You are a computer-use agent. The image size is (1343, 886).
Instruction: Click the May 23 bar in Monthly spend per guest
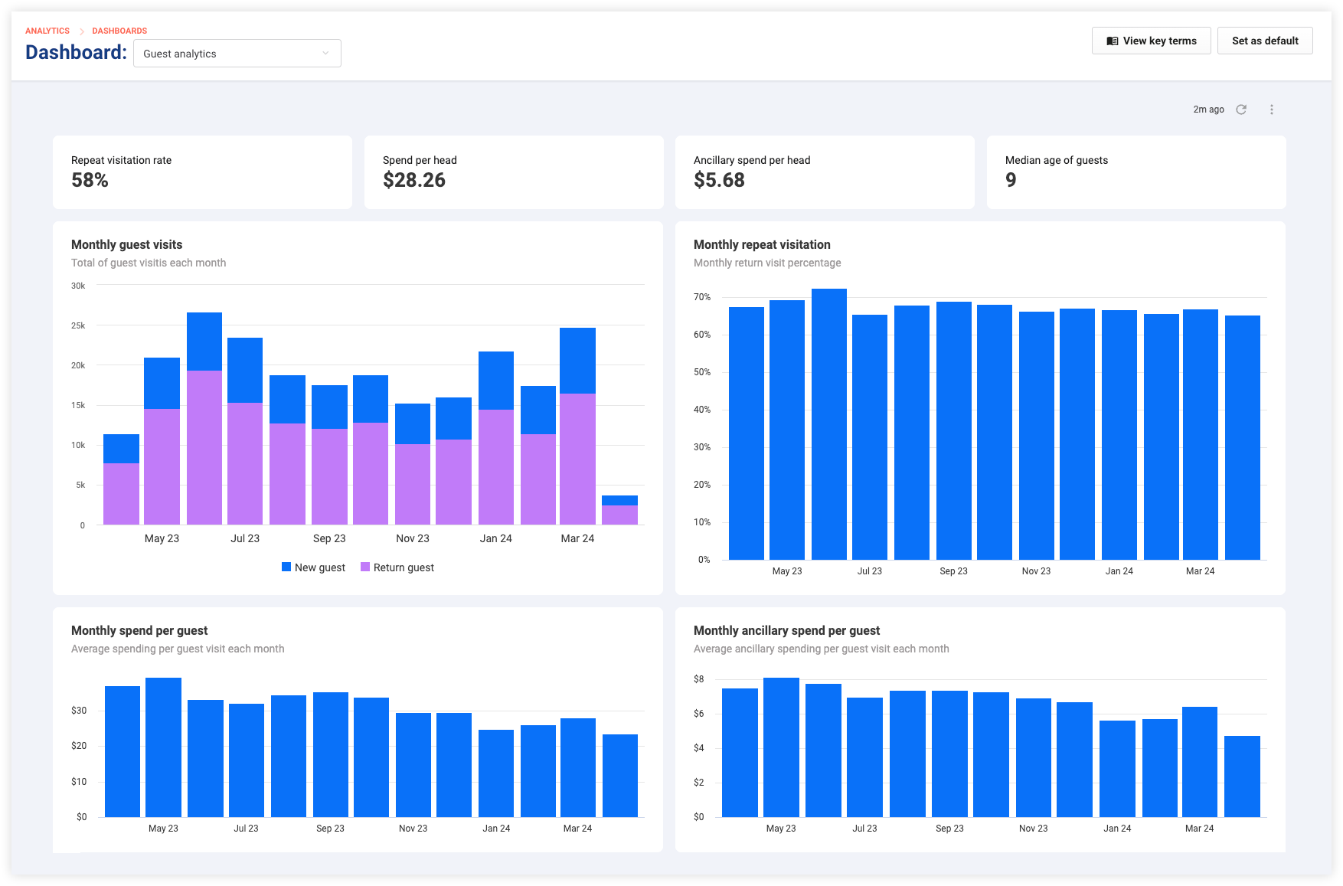(163, 747)
